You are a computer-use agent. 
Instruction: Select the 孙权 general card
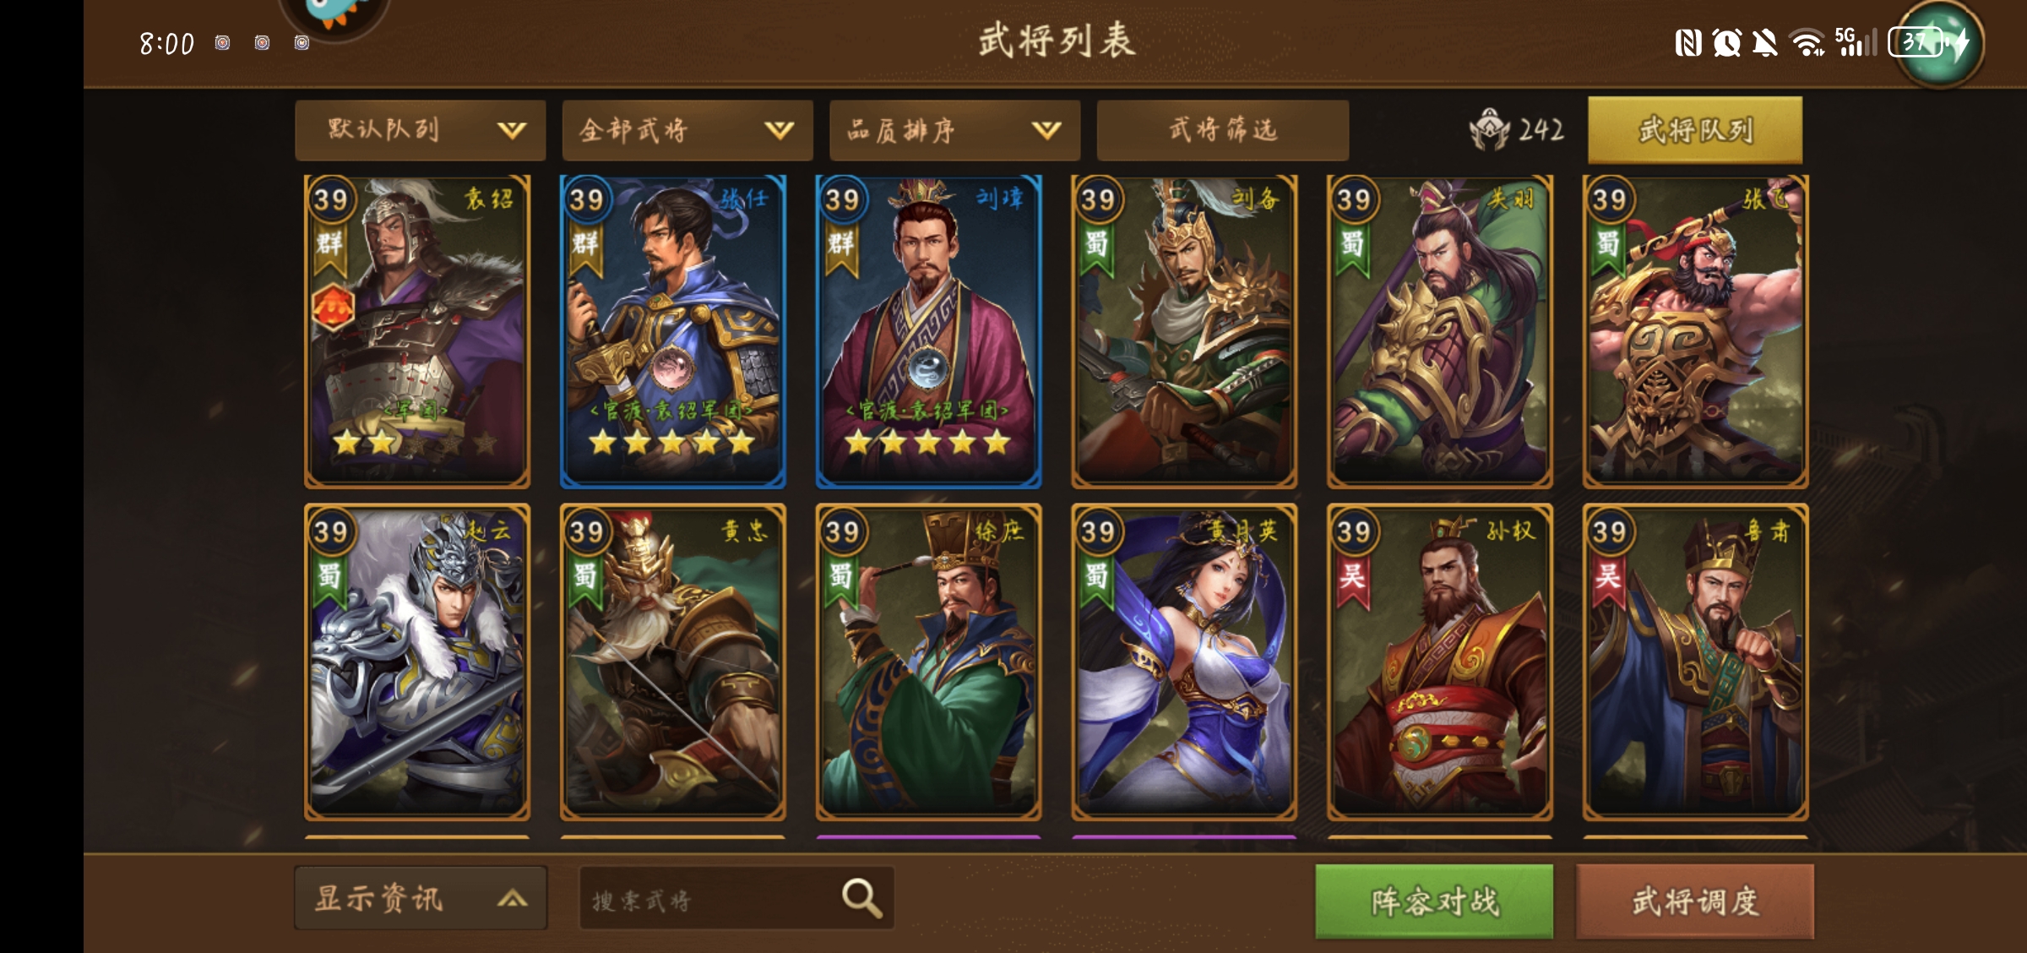click(x=1440, y=662)
